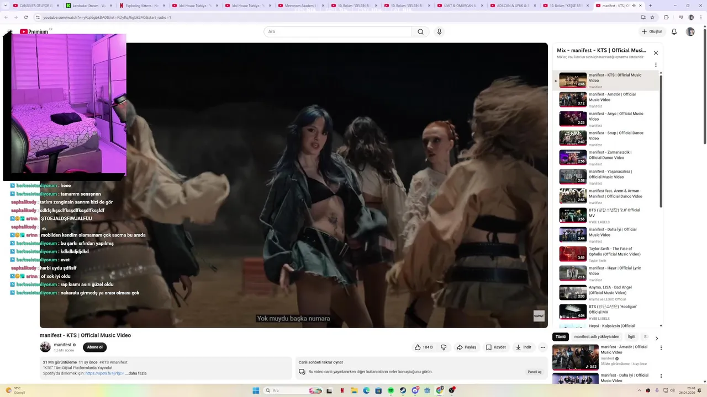Subscribe using the Abone ol button
707x397 pixels.
click(x=94, y=347)
